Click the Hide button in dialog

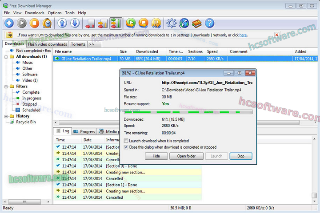[x=156, y=156]
